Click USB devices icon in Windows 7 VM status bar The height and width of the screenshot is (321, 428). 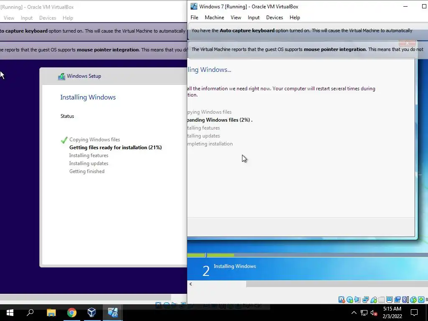374,300
